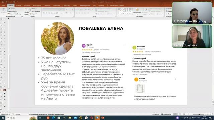Click the Arrange (Упорядочить) icon
This screenshot has width=214, height=120.
click(137, 10)
